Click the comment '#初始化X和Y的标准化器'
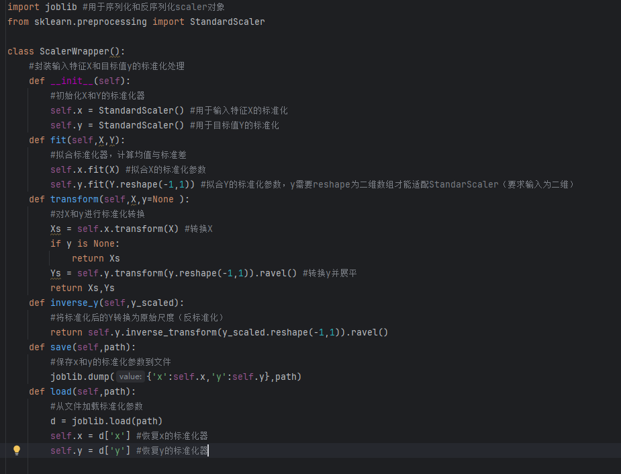Screen dimensions: 621x474 coord(98,95)
